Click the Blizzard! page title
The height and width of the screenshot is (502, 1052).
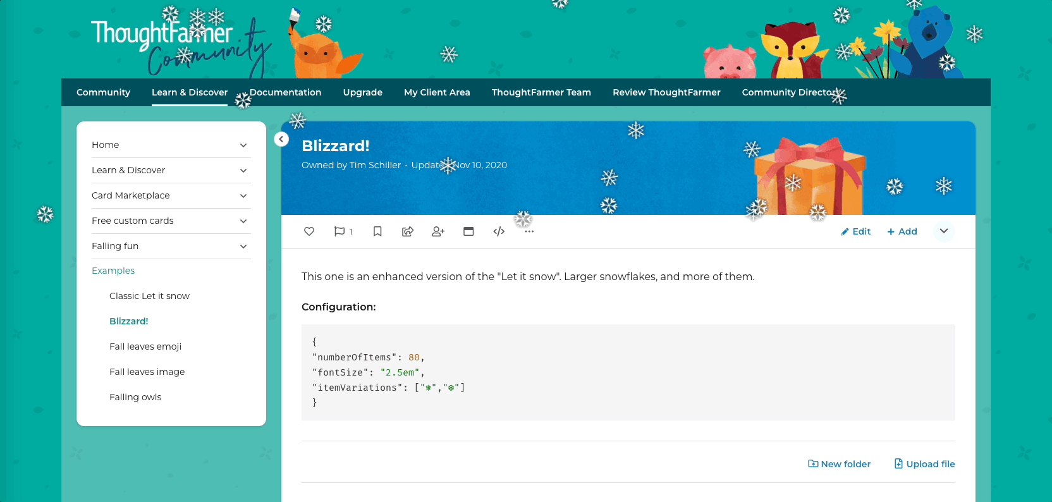pos(336,145)
